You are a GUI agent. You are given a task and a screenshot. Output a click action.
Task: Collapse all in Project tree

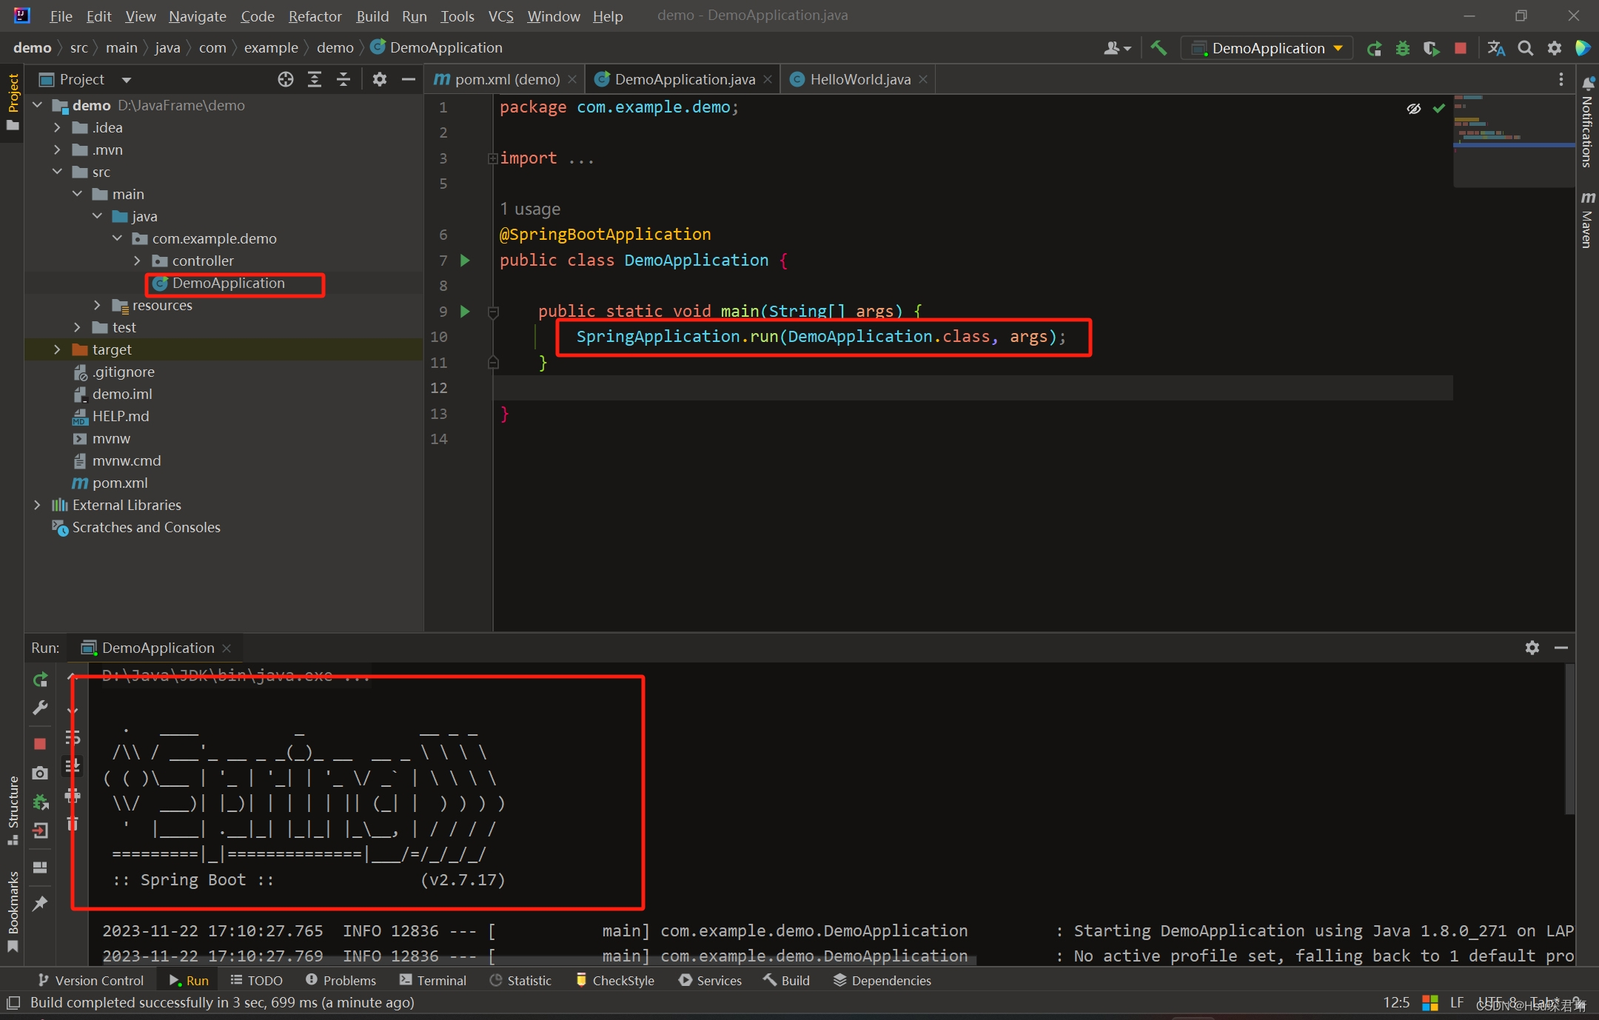click(343, 79)
